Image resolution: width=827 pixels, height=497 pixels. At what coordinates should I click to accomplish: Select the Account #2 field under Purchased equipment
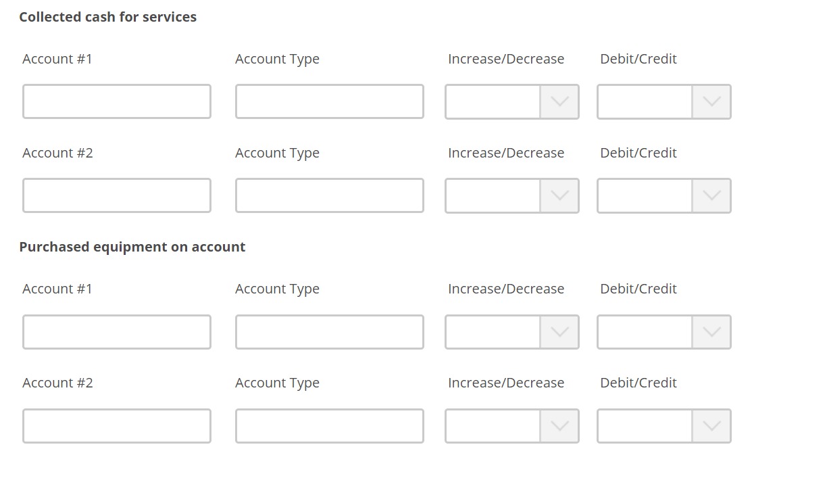116,425
